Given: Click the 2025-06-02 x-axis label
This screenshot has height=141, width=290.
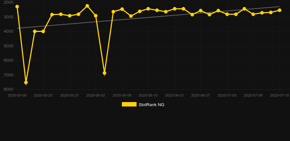Looking at the screenshot, I should [95, 95].
